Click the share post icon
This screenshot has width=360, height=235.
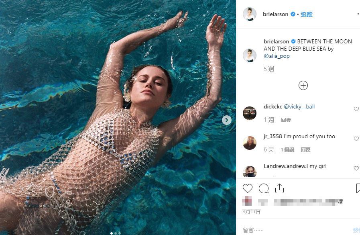pos(279,188)
